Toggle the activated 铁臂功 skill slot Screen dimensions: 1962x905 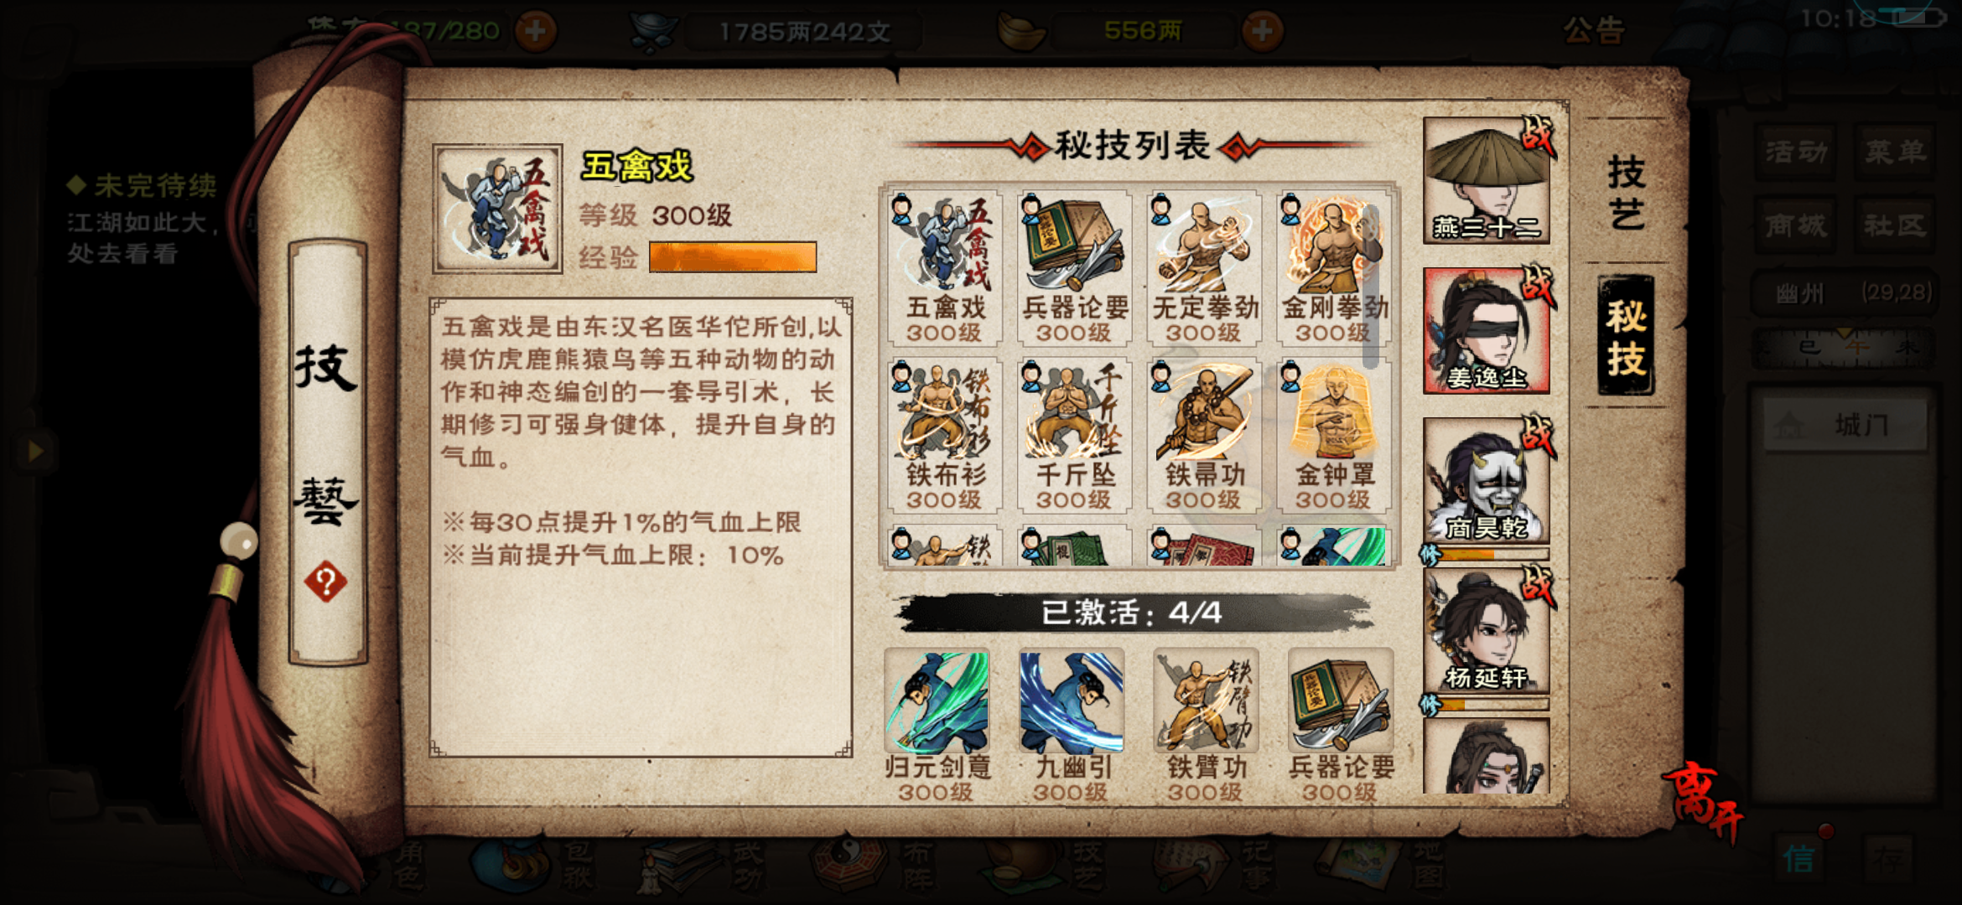[x=1206, y=724]
